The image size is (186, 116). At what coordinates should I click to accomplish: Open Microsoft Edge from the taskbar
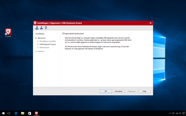coord(16,113)
